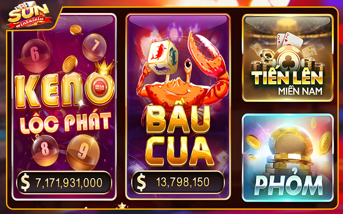343x214 pixels.
Task: Click the playing cards showing twos
Action: pyautogui.click(x=289, y=41)
